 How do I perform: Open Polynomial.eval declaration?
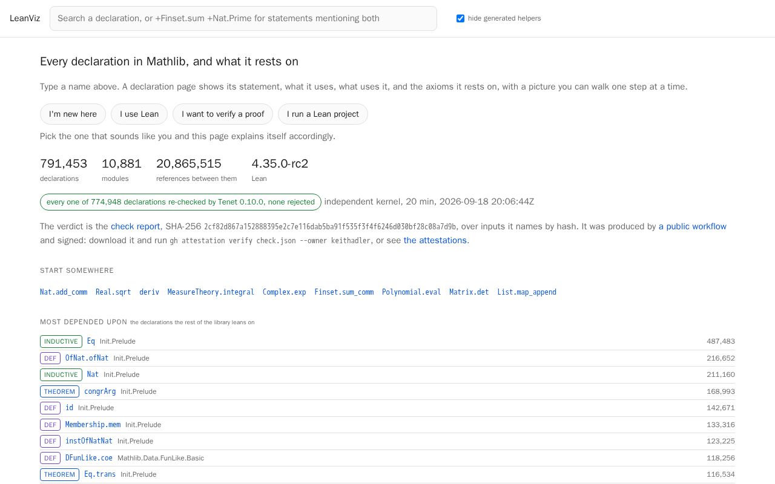412,292
